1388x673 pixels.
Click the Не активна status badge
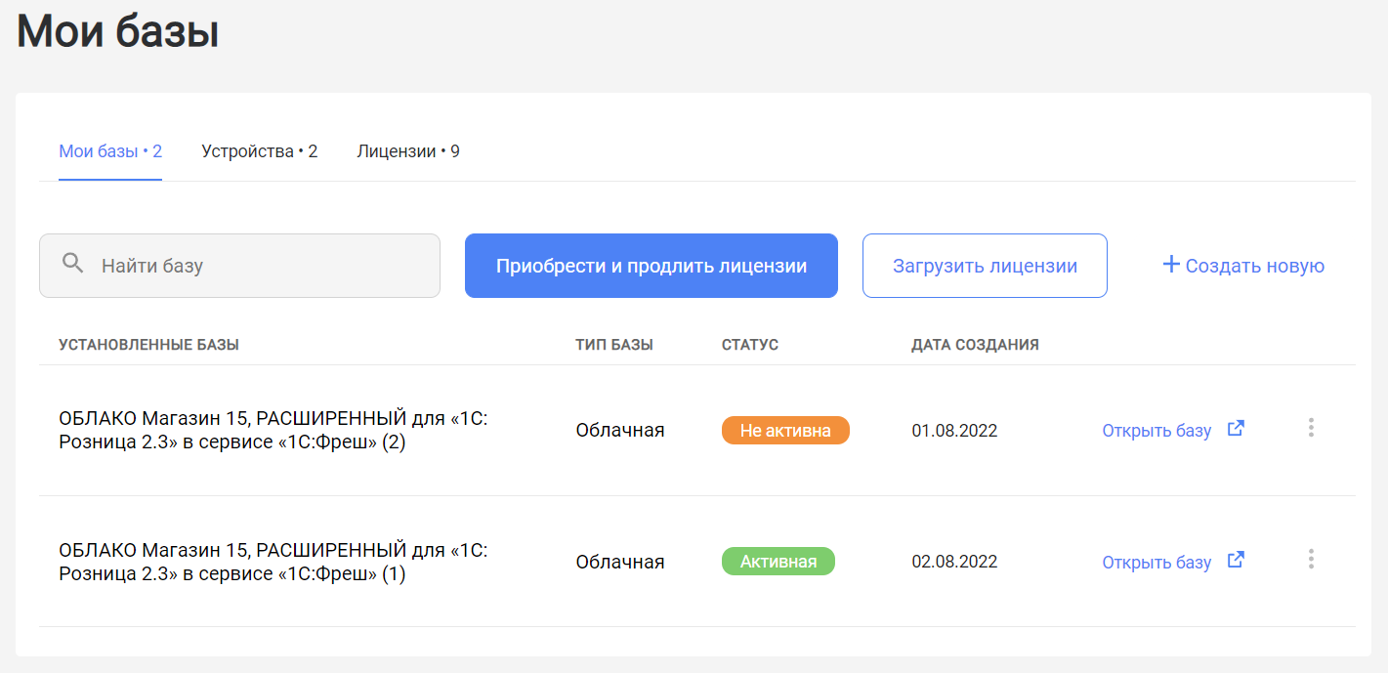(785, 431)
